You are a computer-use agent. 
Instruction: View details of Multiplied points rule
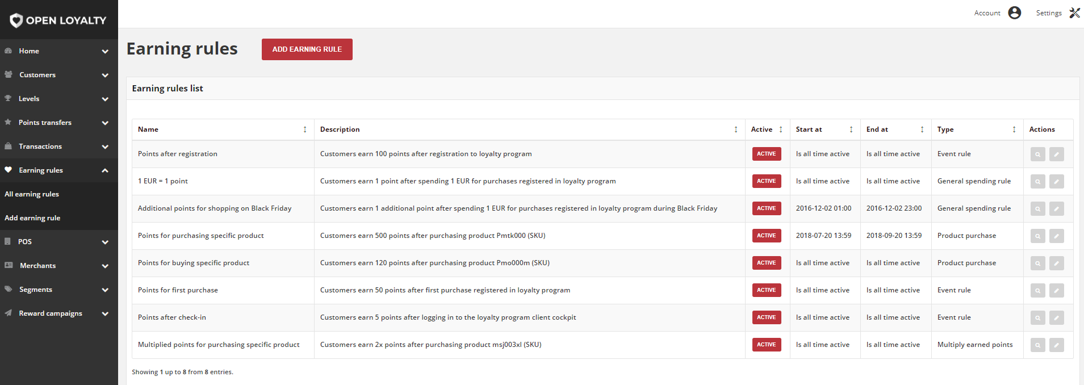click(x=1038, y=345)
